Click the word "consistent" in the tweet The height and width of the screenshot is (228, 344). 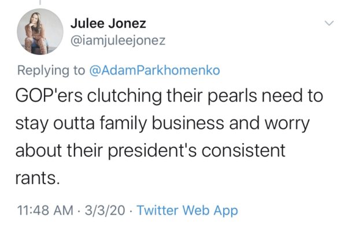(243, 151)
